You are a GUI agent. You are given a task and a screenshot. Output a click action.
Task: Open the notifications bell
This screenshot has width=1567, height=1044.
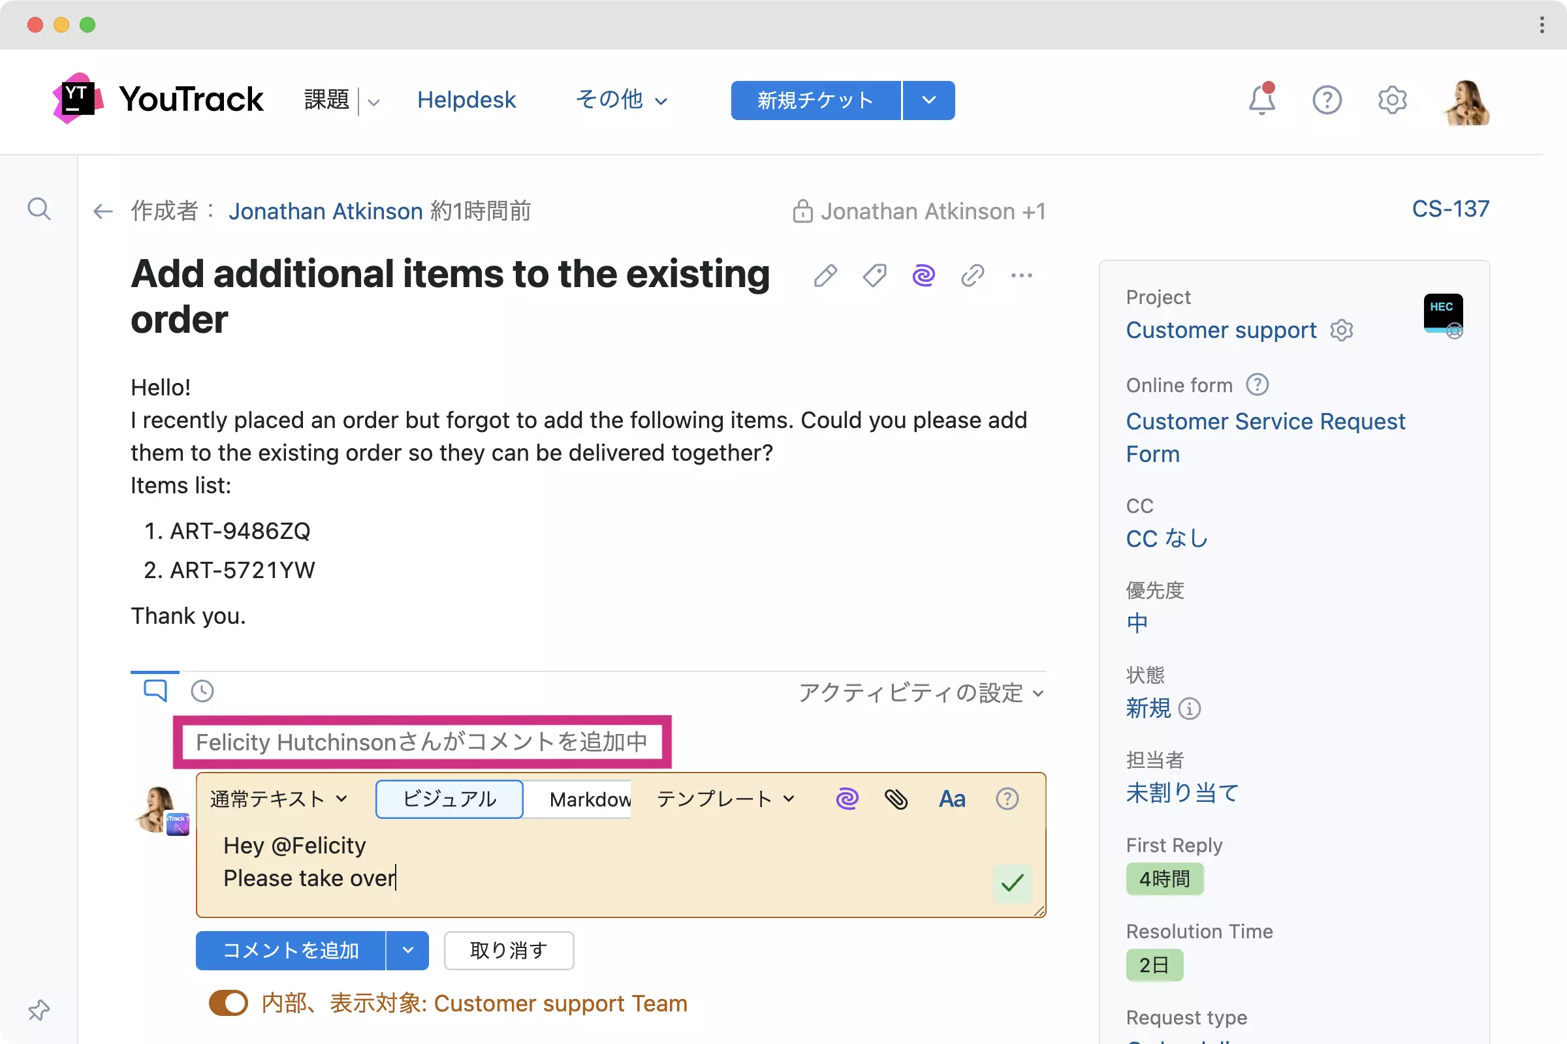[1261, 100]
